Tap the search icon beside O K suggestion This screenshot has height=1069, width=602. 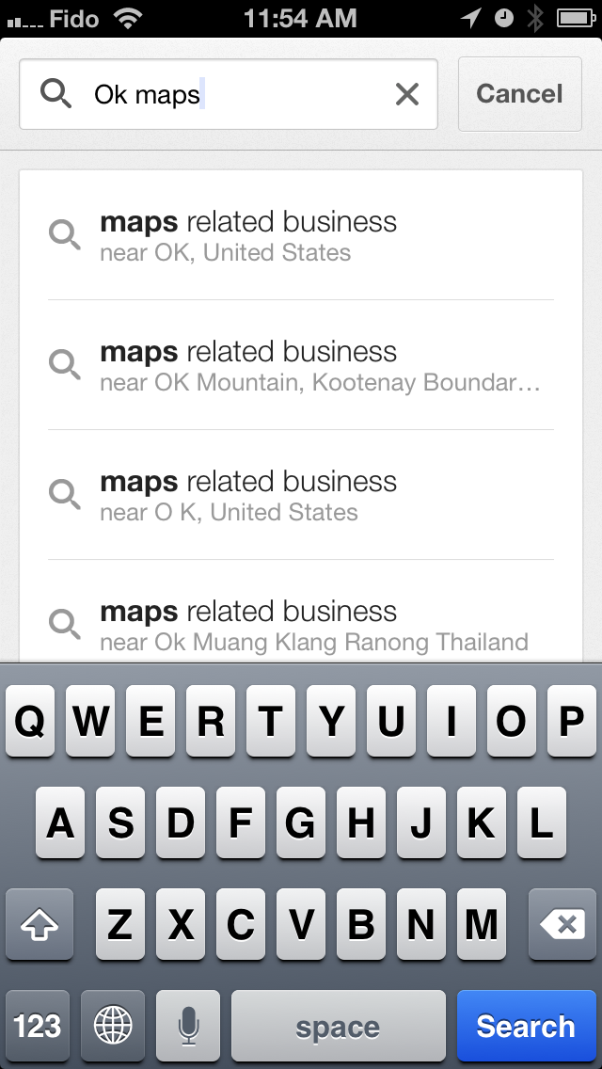pos(65,494)
